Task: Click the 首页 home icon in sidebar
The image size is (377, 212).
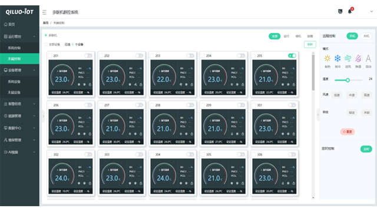Action: pos(5,24)
